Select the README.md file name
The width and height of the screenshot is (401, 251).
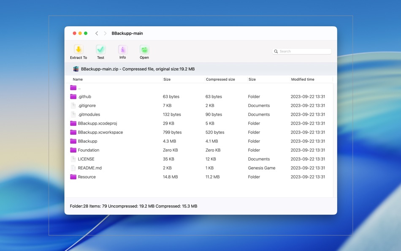[90, 168]
